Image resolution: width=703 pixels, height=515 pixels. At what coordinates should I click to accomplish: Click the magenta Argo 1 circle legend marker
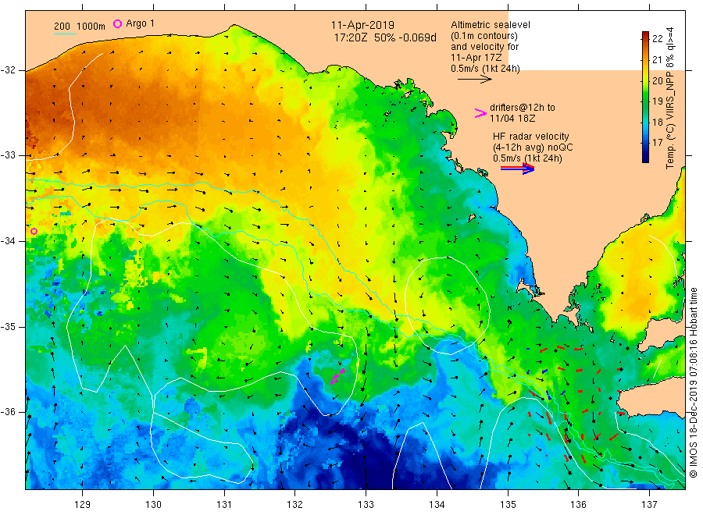[x=117, y=23]
